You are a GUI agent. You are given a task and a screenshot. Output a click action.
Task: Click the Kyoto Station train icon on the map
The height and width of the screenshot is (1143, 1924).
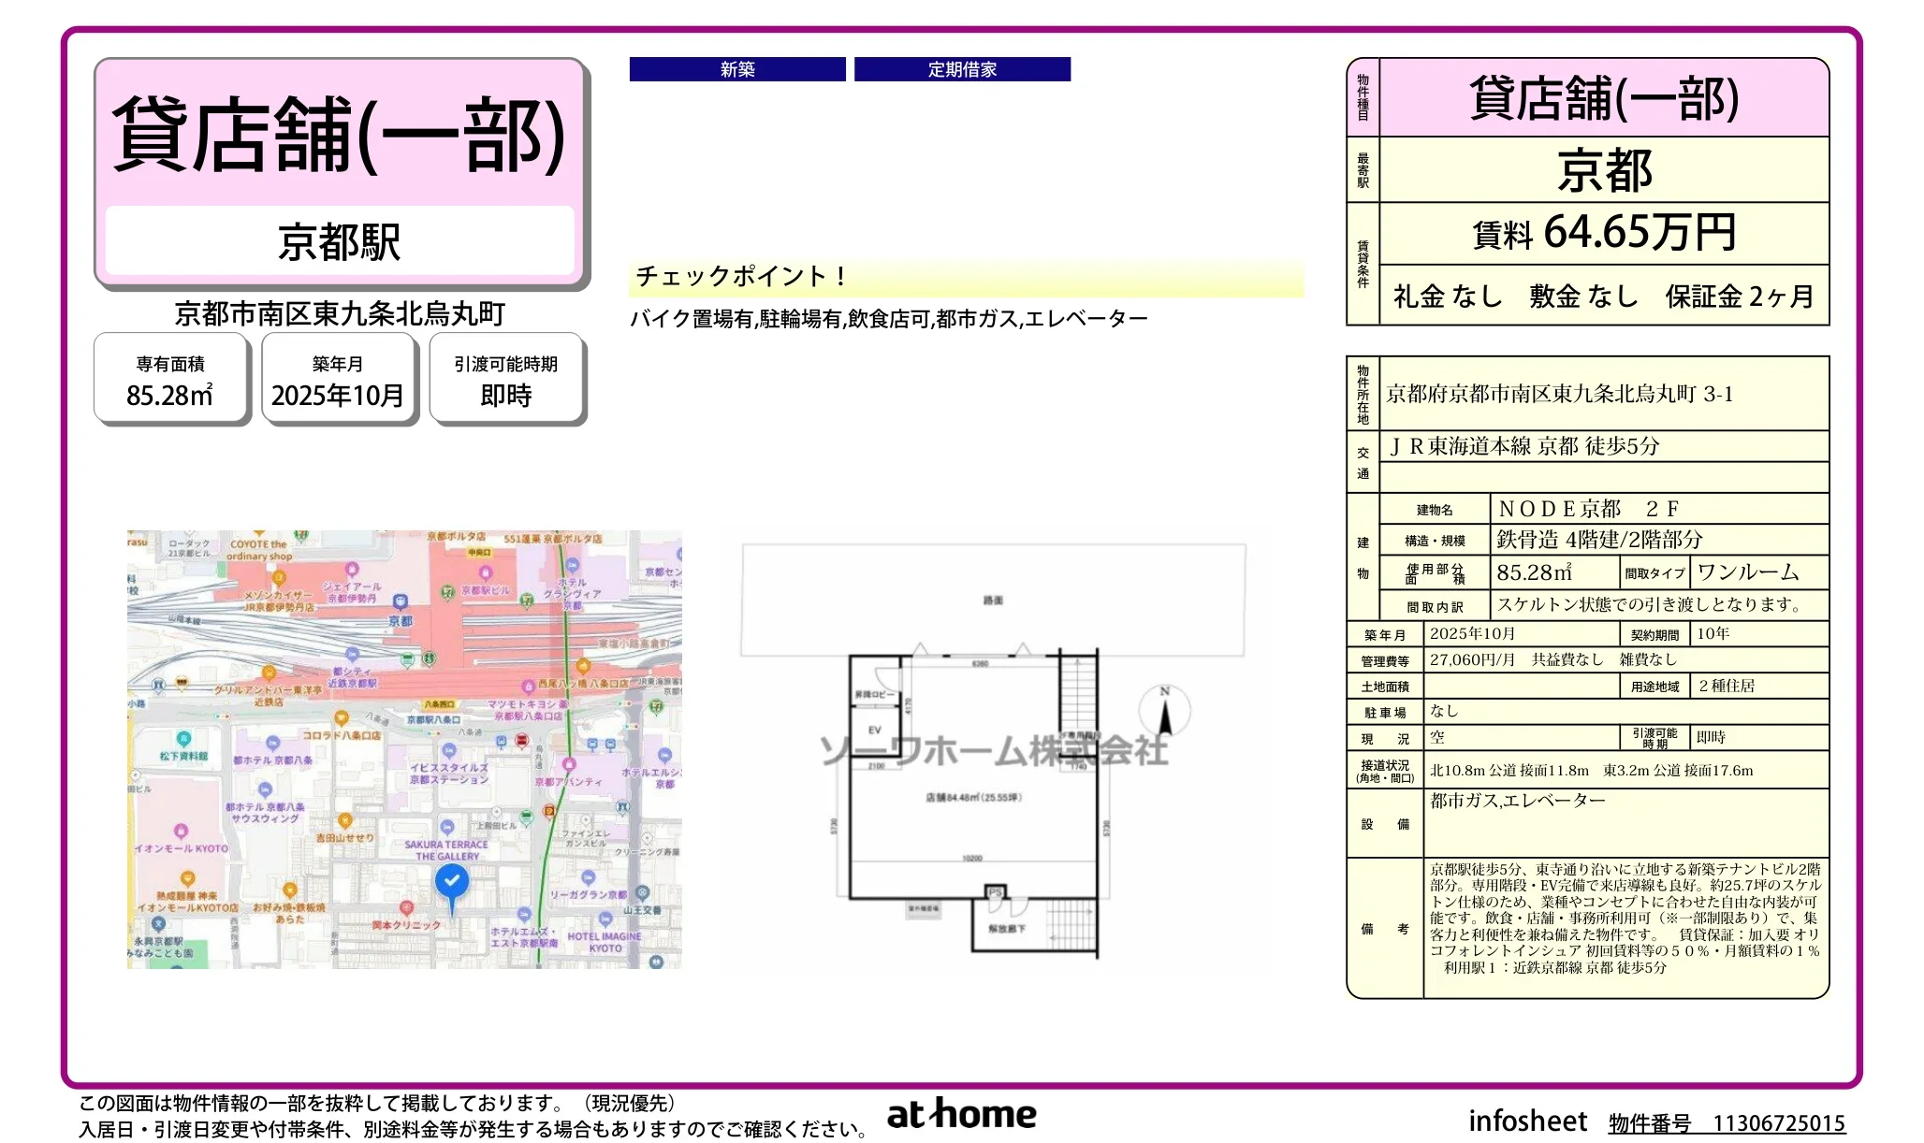pyautogui.click(x=401, y=601)
